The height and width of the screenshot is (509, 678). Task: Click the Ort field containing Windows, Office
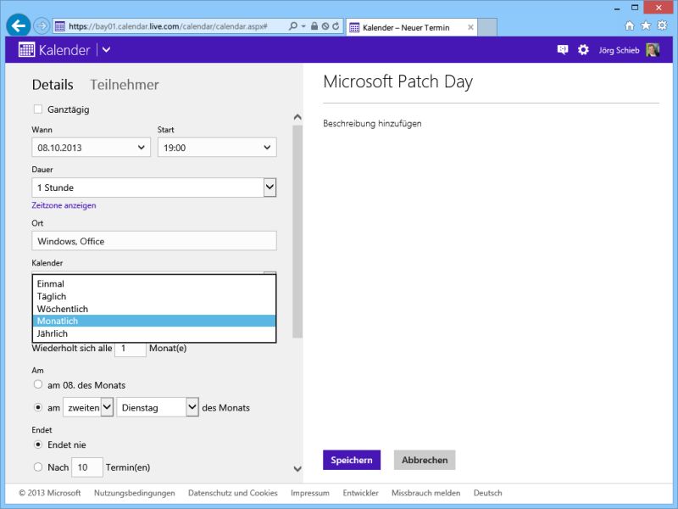click(154, 241)
